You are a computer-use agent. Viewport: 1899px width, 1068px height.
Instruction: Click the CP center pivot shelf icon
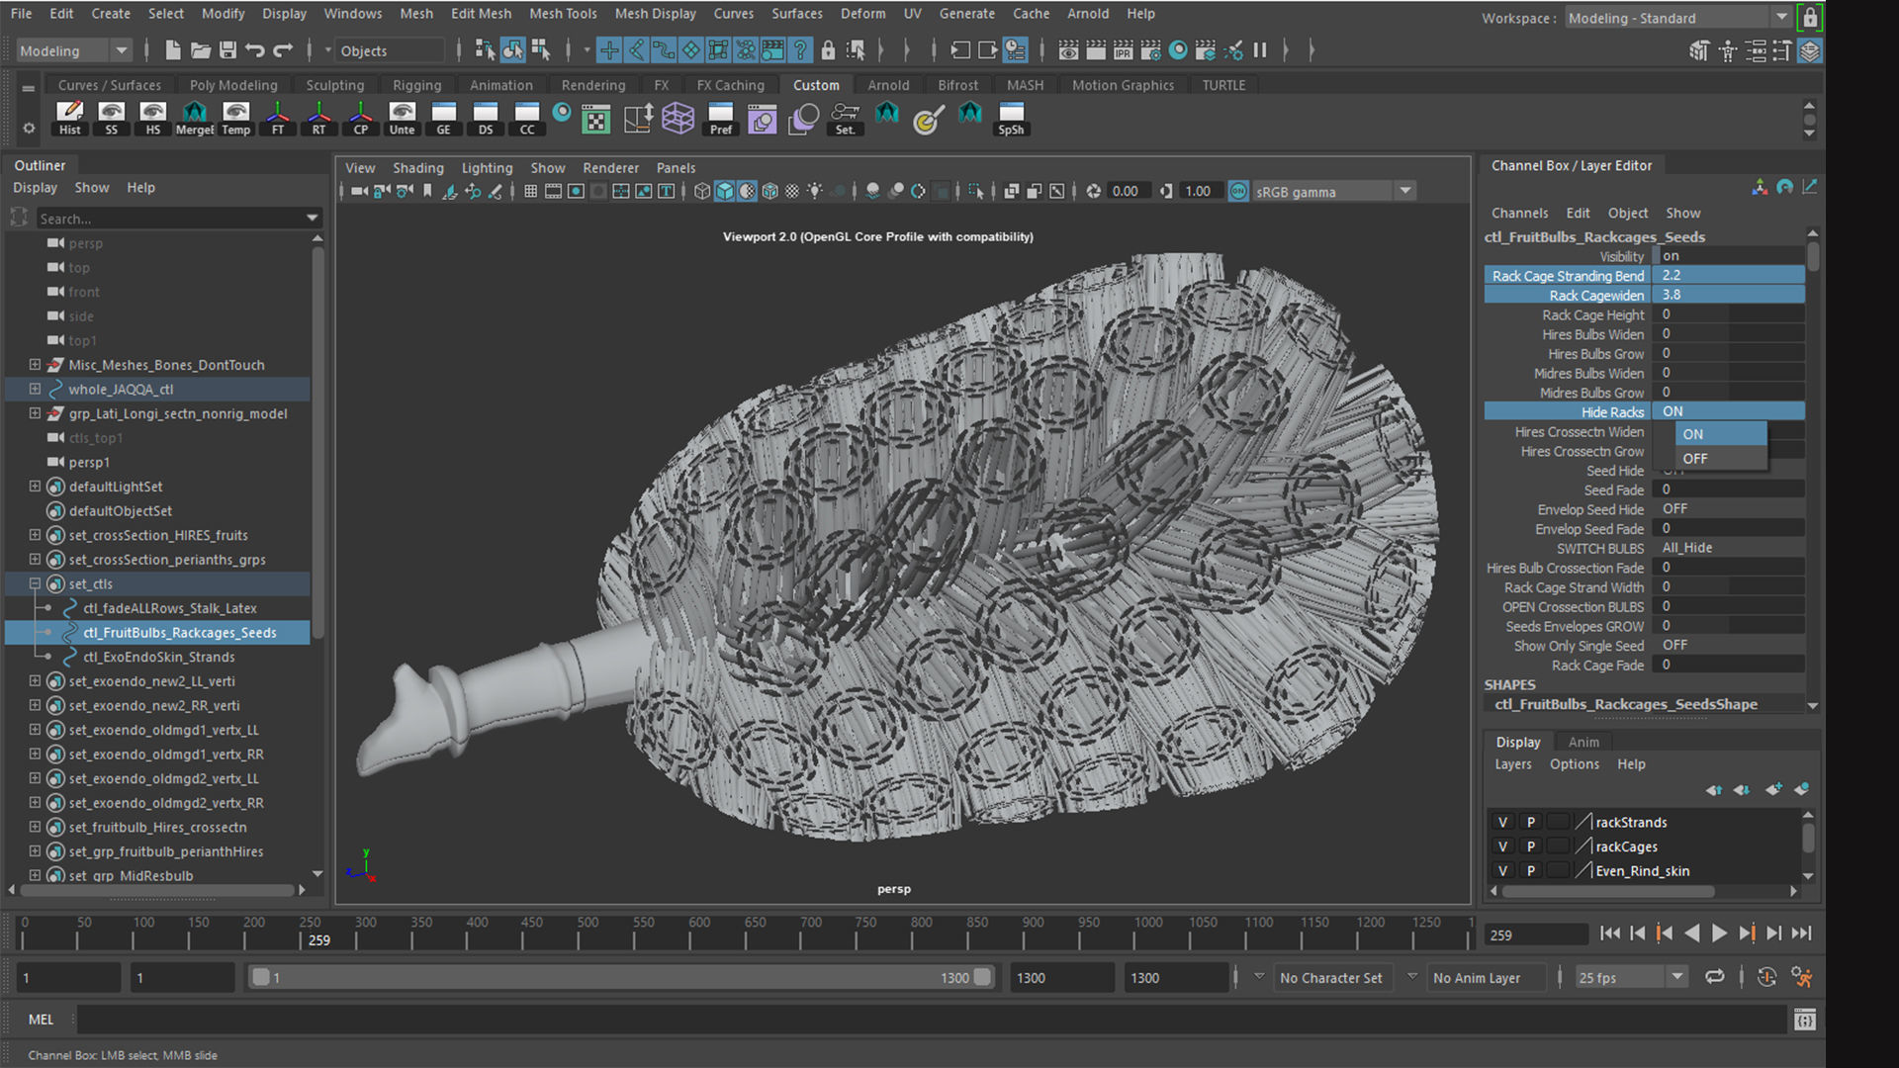pyautogui.click(x=360, y=118)
